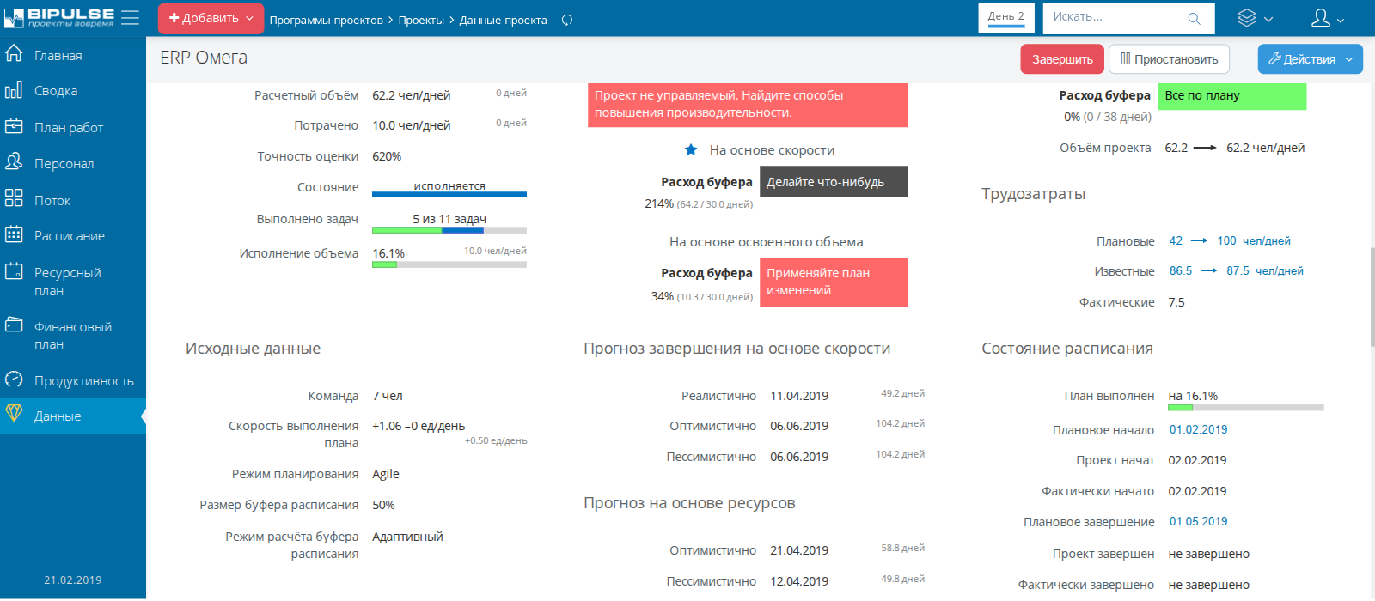Open Финансовый план in sidebar

(73, 335)
